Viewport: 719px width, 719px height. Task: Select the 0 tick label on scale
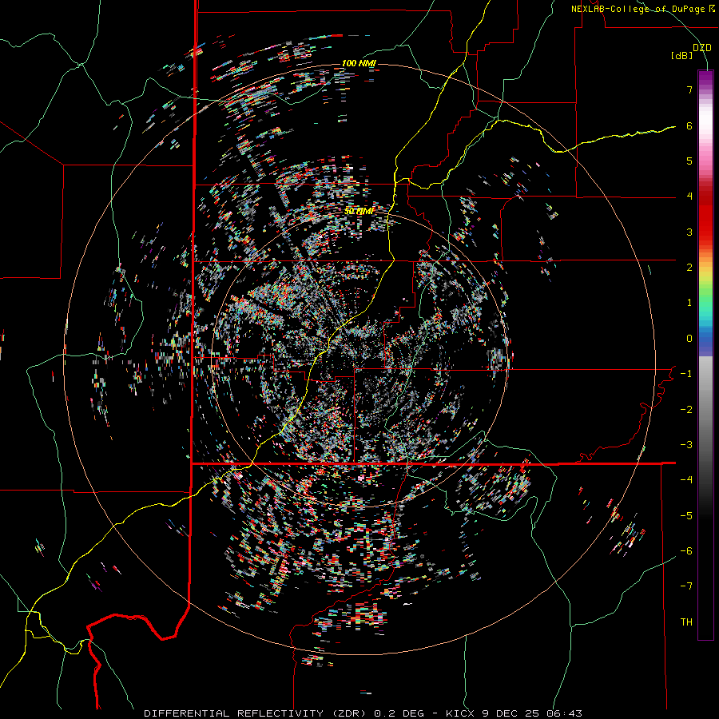(689, 339)
